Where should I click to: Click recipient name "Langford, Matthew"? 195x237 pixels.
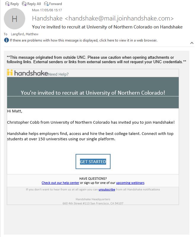pos(25,34)
